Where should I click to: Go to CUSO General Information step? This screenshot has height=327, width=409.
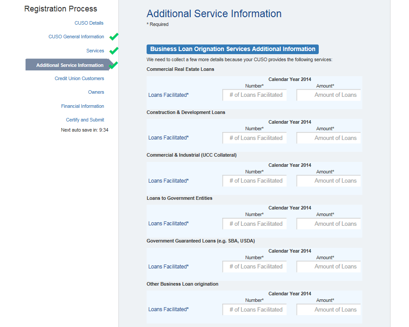point(76,37)
